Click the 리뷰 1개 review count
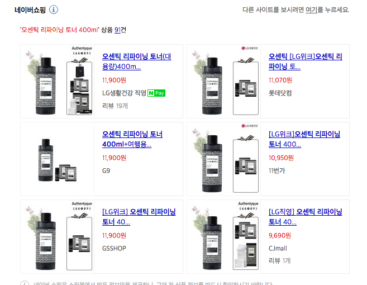Viewport: 367px width, 285px height. (279, 260)
